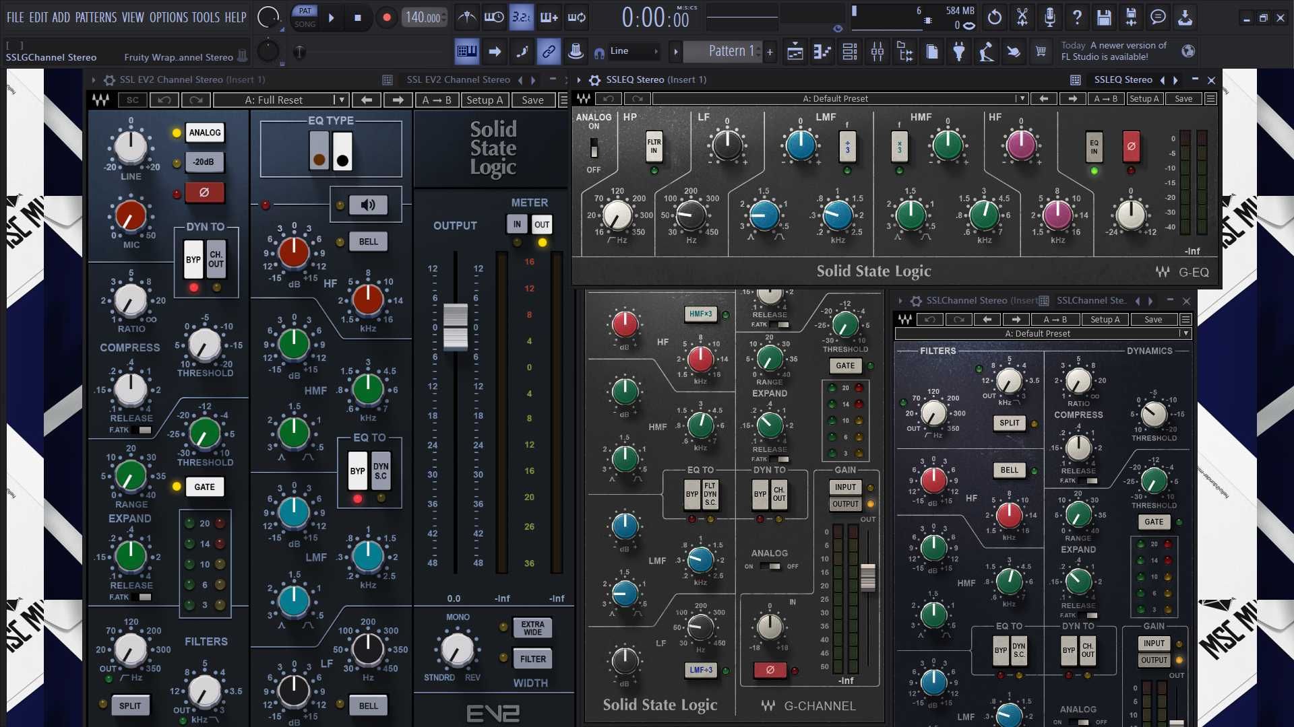This screenshot has height=727, width=1294.
Task: Click the help question mark icon
Action: click(1077, 18)
